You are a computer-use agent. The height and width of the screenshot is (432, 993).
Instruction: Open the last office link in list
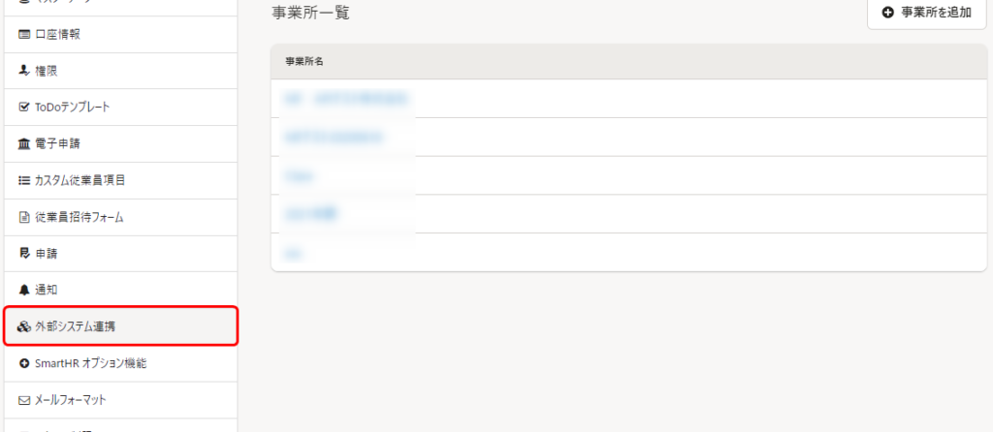(293, 253)
